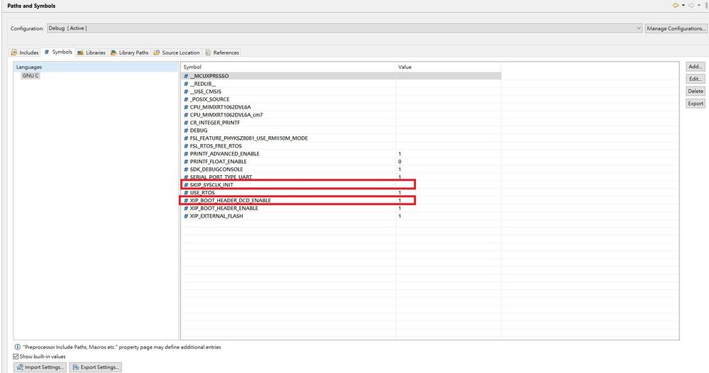Click the hash icon next to DEBUG symbol
Viewport: 709px width, 373px height.
tap(186, 130)
